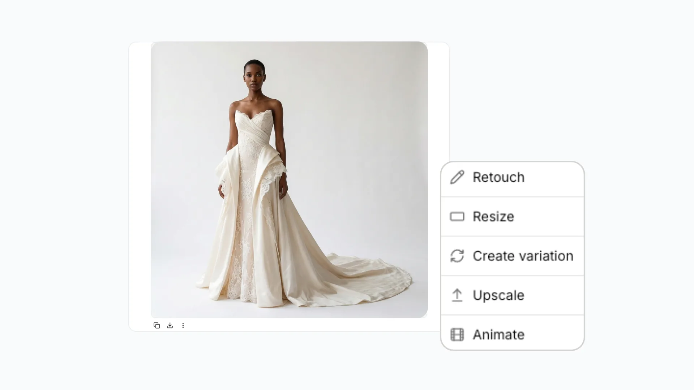Screen dimensions: 694x390
Task: Click the plain backdrop above the model
Action: (x=255, y=50)
